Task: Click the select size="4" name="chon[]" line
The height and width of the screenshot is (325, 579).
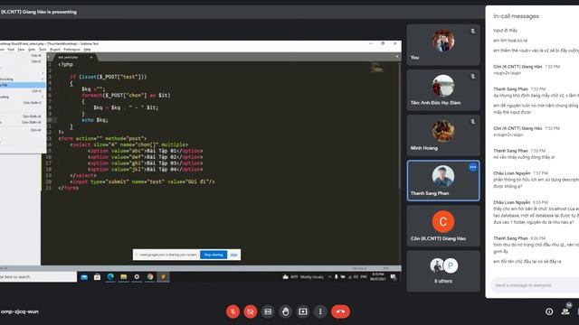Action: click(x=128, y=144)
